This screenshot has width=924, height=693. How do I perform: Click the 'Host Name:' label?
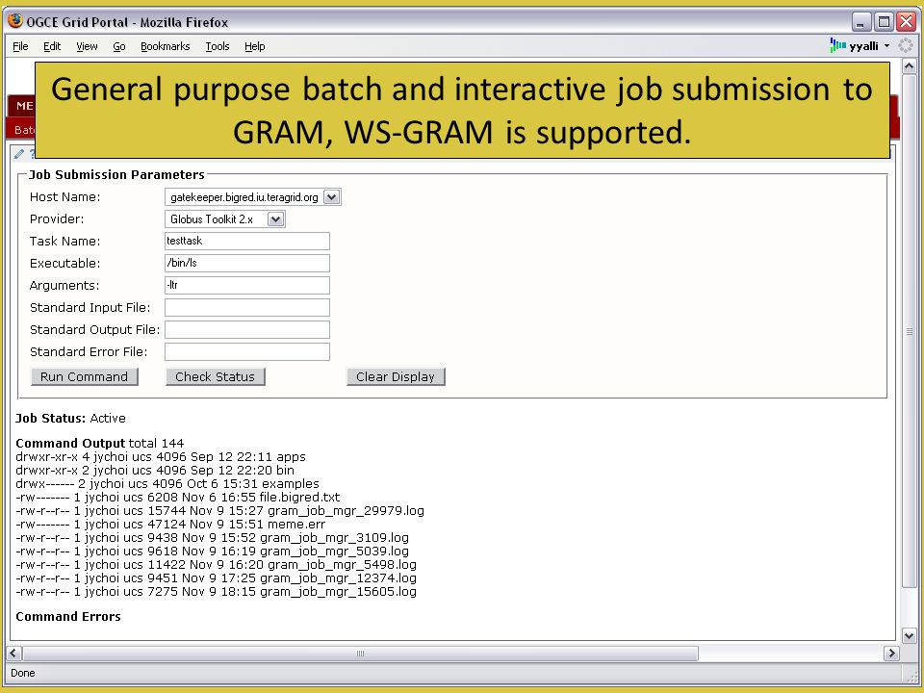coord(65,197)
